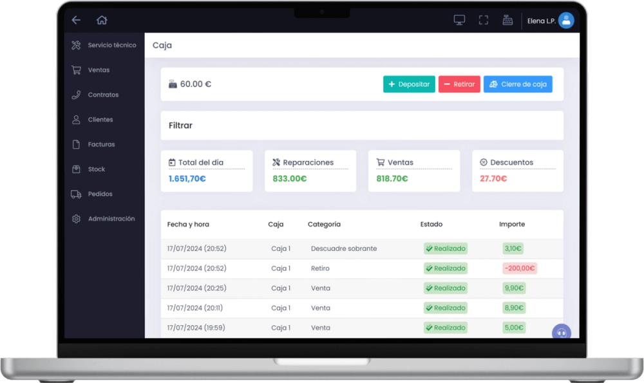Click the monitor display icon in top bar
The image size is (644, 383).
(x=459, y=20)
